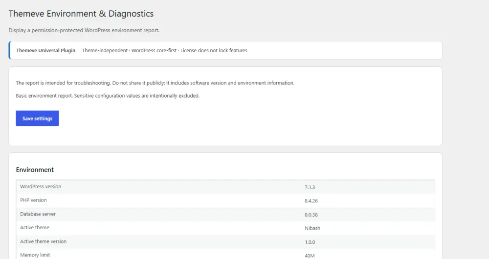Click the 'report is intended for troubleshooting' paragraph
This screenshot has width=489, height=259.
[x=155, y=83]
